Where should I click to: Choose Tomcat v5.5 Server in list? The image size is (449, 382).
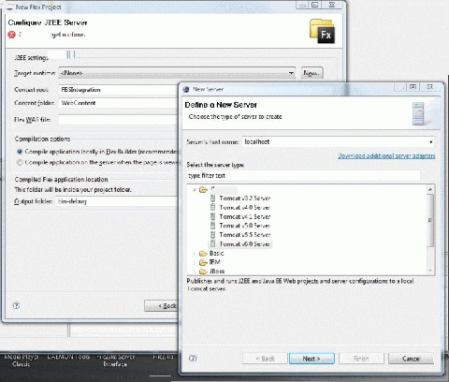click(x=245, y=235)
